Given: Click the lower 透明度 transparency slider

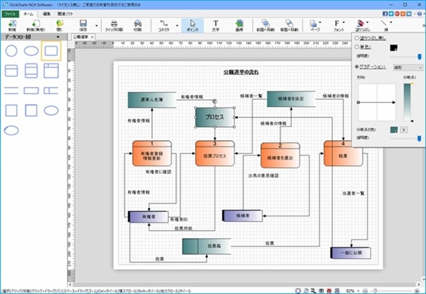Looking at the screenshot, I should point(406,138).
